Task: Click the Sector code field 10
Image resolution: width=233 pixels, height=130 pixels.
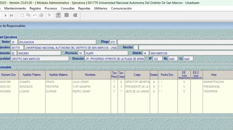Action: pos(14,42)
